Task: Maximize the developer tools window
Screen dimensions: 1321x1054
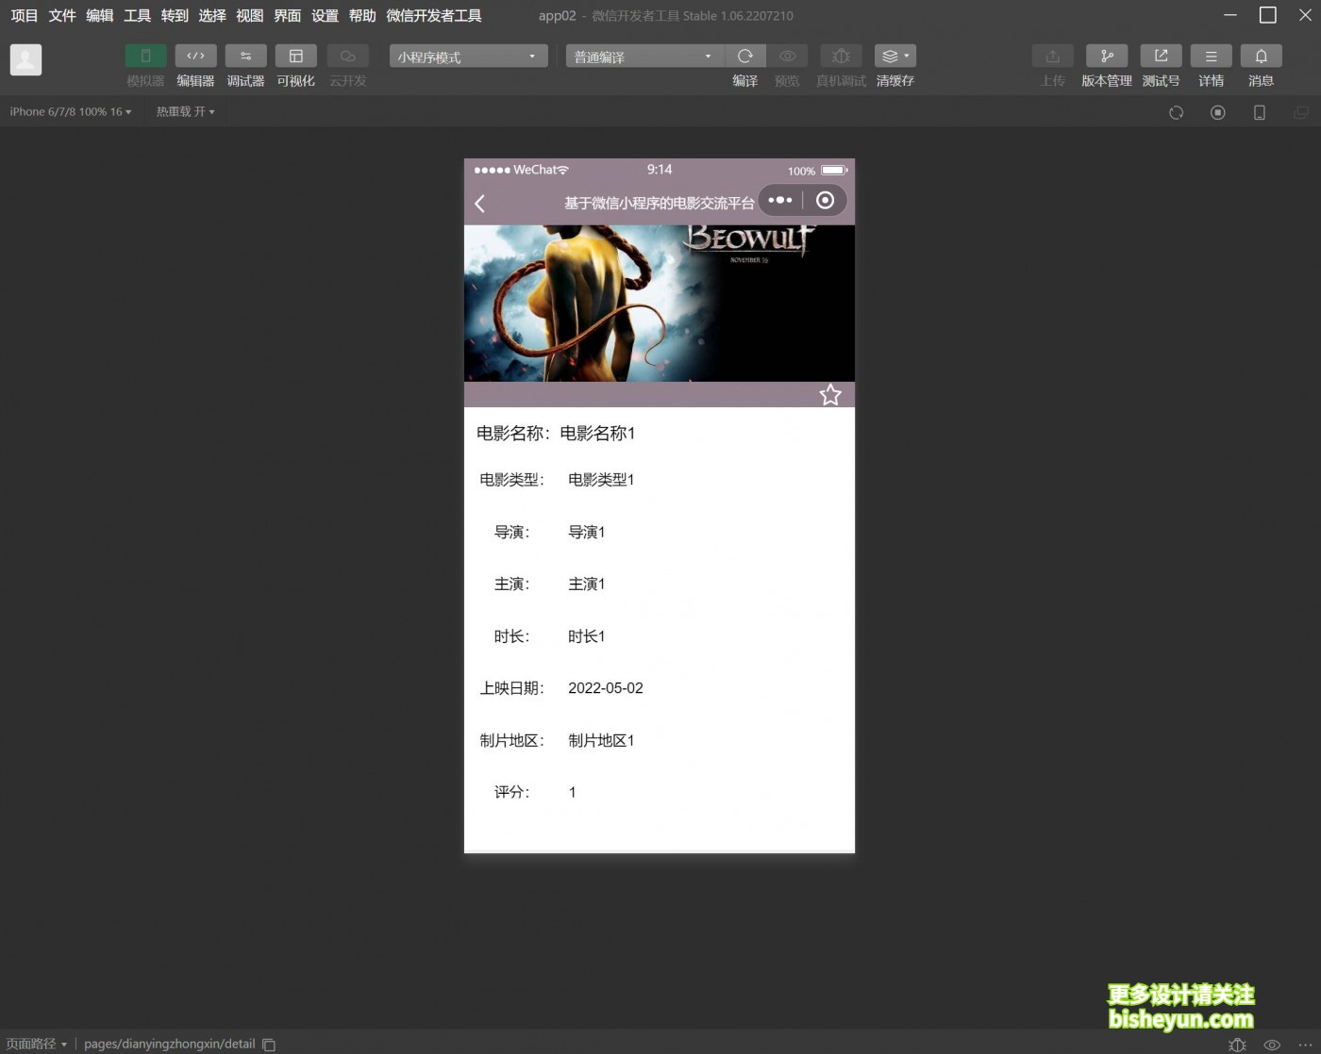Action: tap(1268, 15)
